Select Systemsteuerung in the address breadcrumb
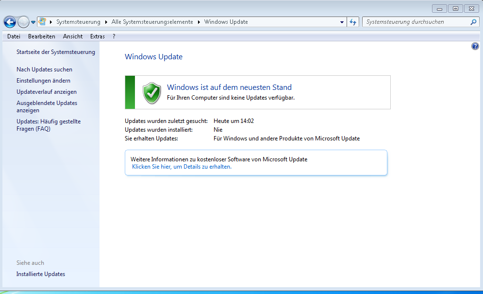 pyautogui.click(x=78, y=22)
